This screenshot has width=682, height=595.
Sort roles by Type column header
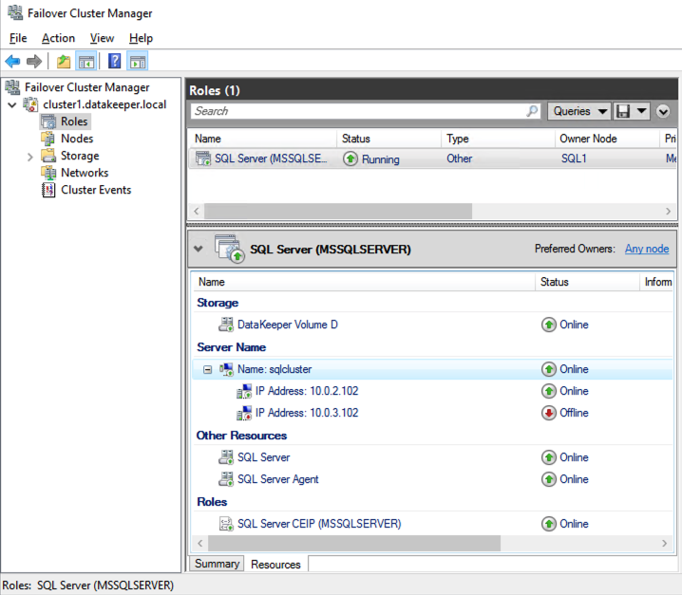pos(499,139)
